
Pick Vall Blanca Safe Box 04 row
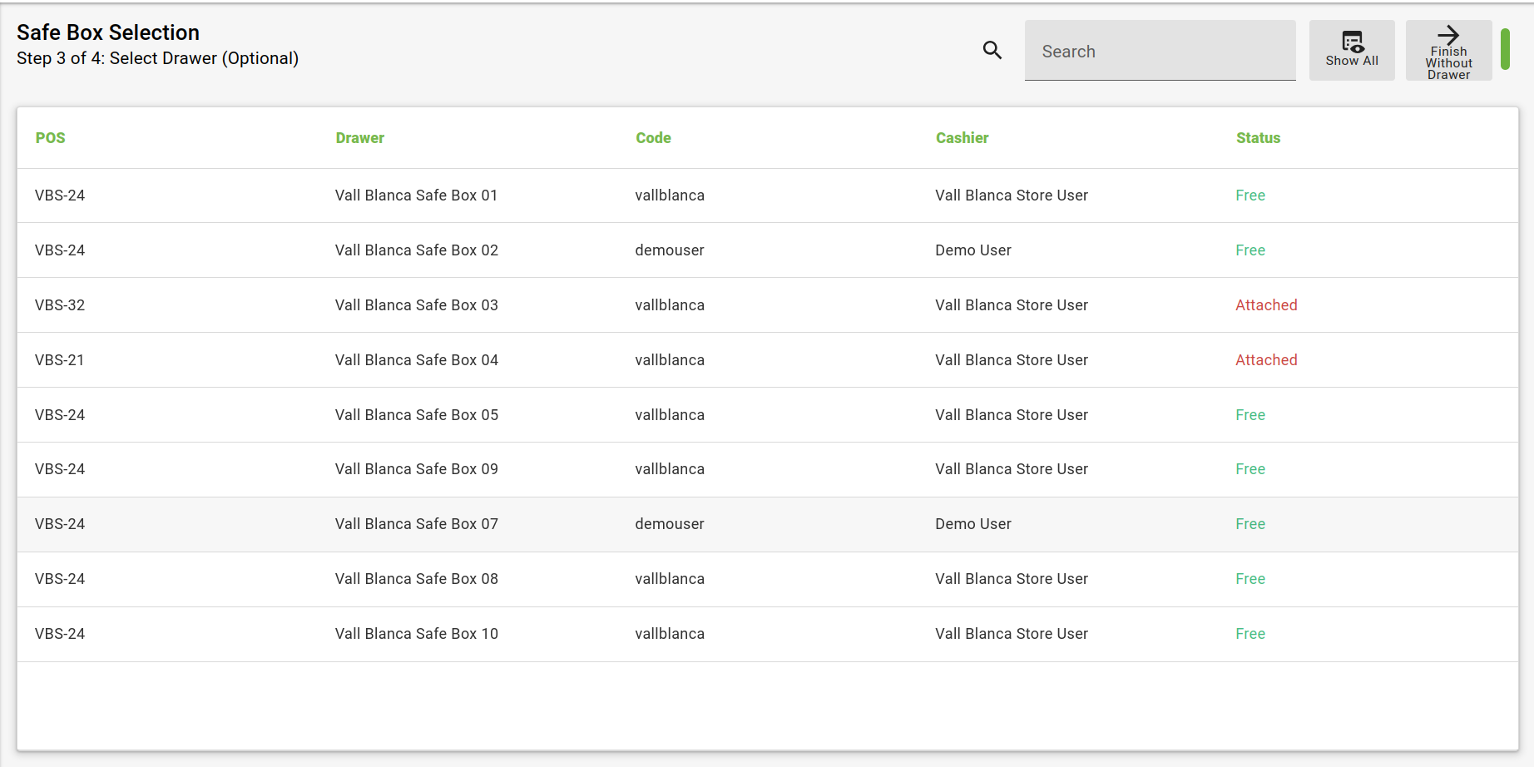(x=416, y=360)
